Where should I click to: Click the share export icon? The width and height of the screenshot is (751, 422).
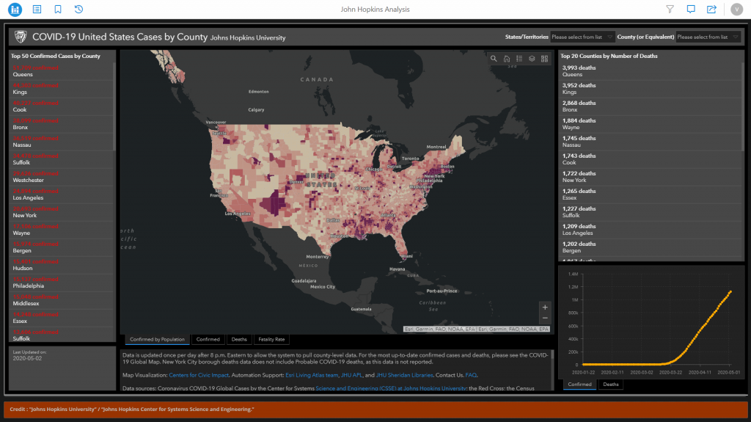711,9
